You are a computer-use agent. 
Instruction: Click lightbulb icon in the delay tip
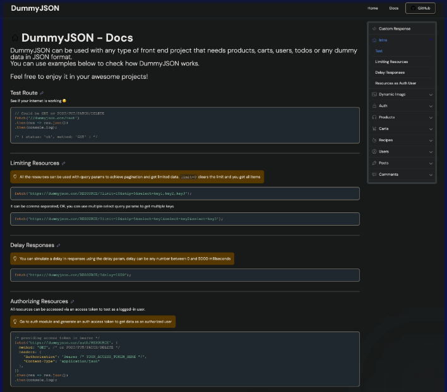click(15, 258)
